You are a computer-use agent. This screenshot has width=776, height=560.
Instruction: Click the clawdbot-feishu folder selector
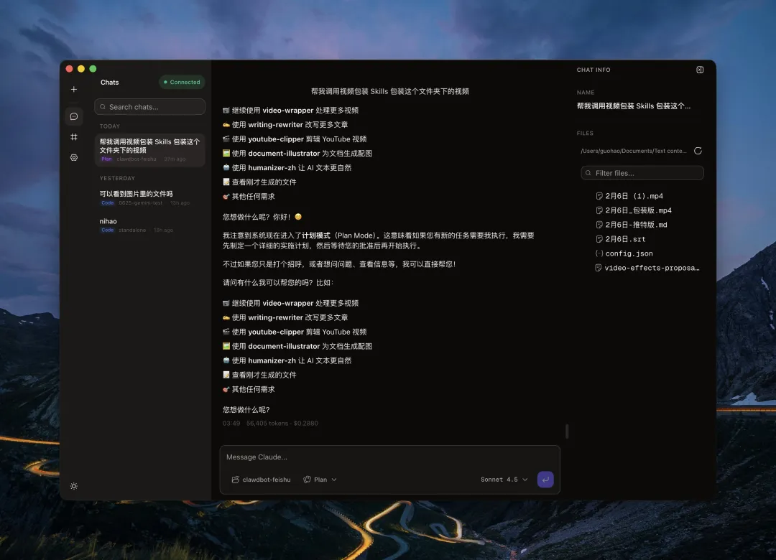click(x=261, y=480)
